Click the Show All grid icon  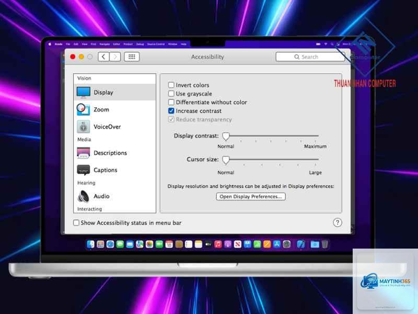(132, 57)
